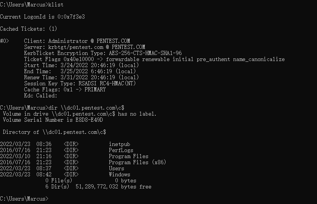
Task: Click the Session Key Type line
Action: click(80, 83)
